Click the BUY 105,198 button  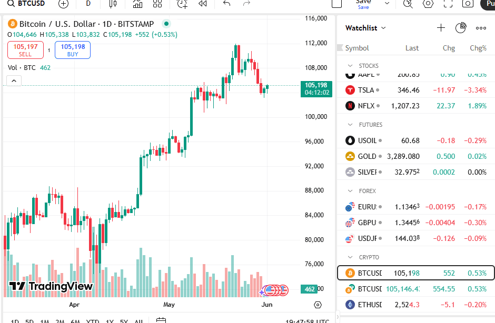point(72,49)
